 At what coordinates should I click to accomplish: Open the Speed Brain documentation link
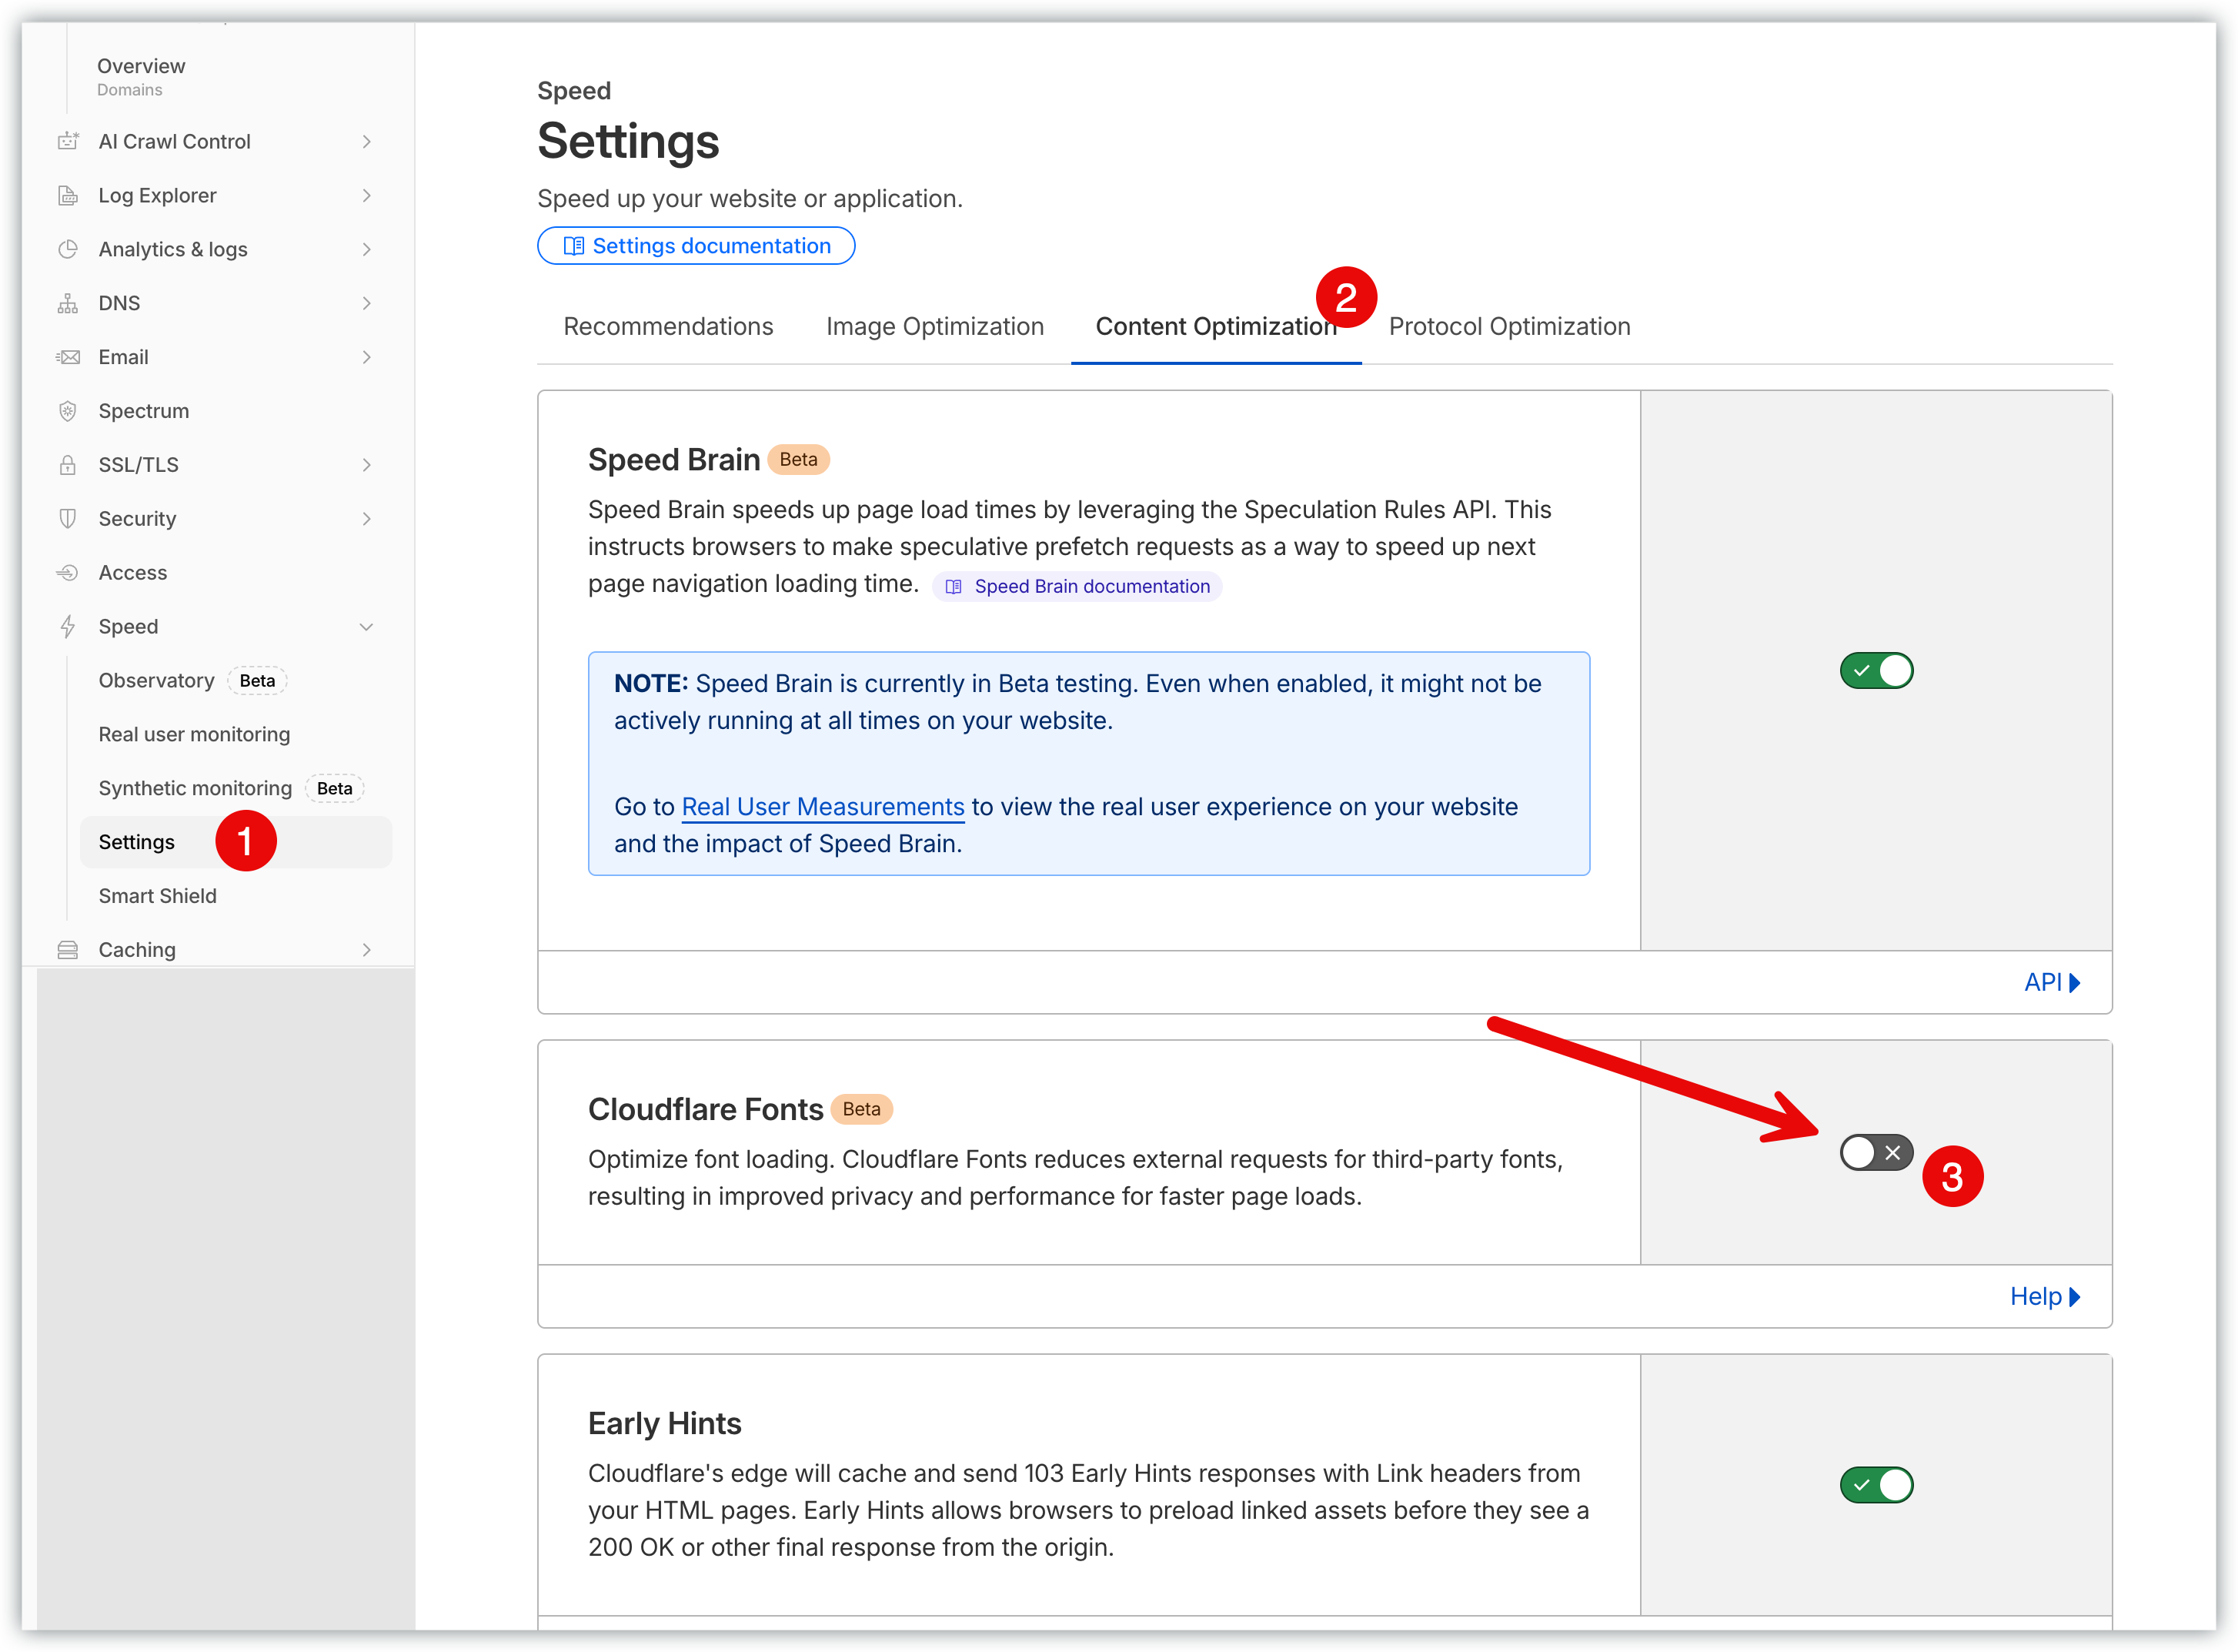click(x=1078, y=587)
